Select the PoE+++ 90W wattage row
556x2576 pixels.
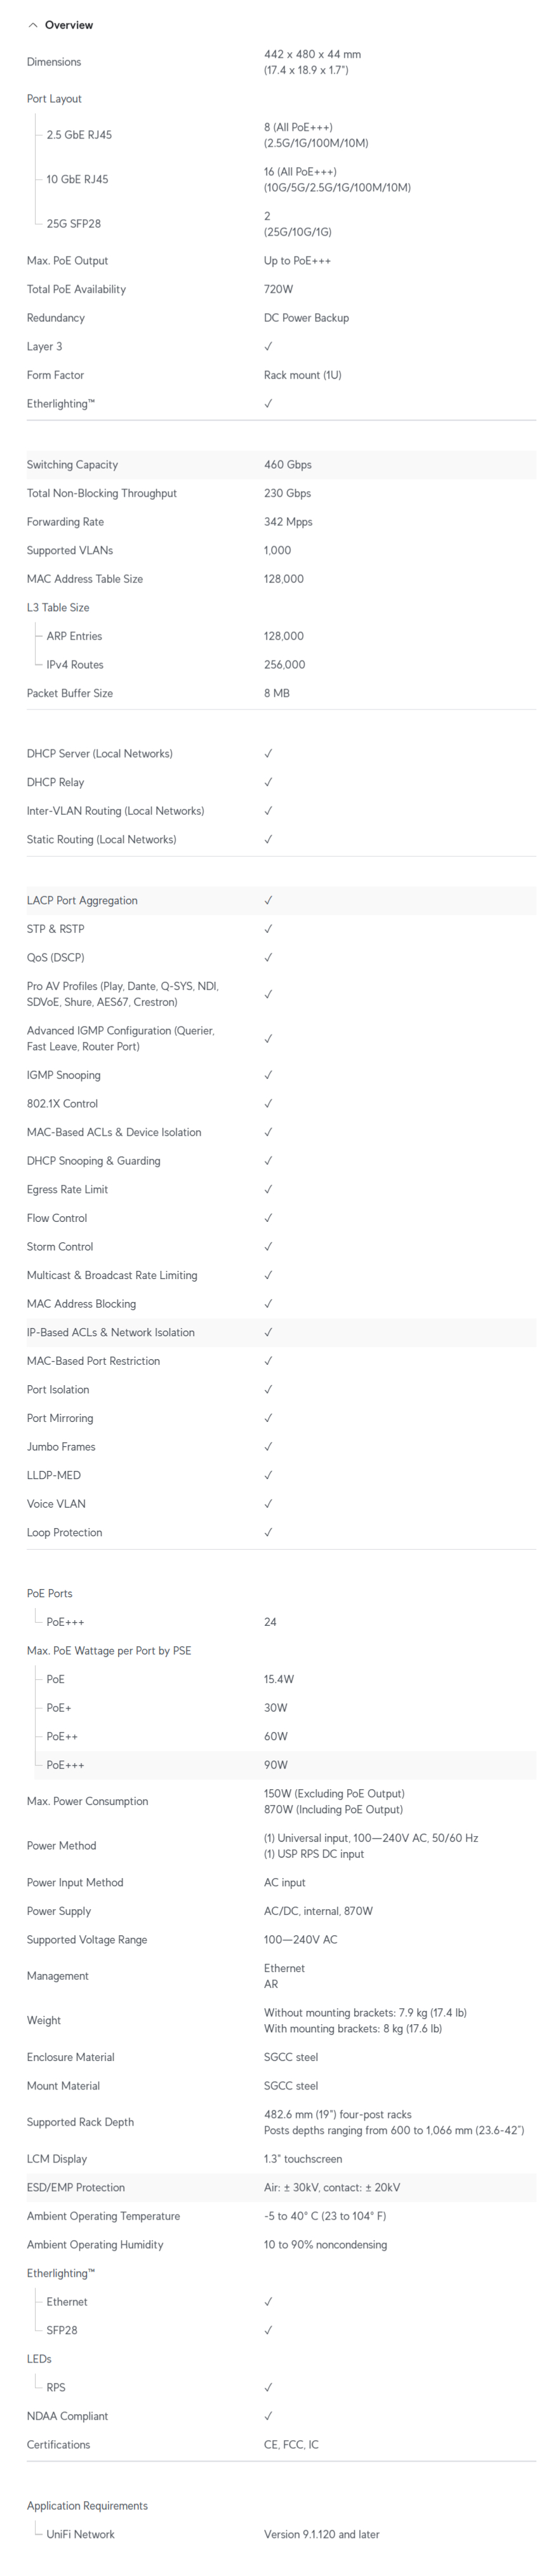[281, 1764]
